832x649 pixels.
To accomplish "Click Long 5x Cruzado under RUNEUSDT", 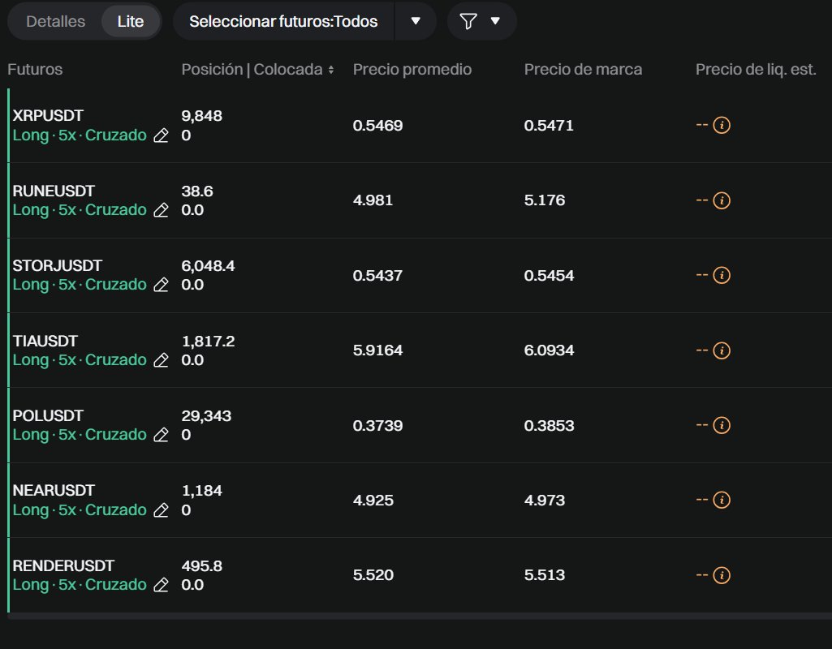I will coord(80,210).
